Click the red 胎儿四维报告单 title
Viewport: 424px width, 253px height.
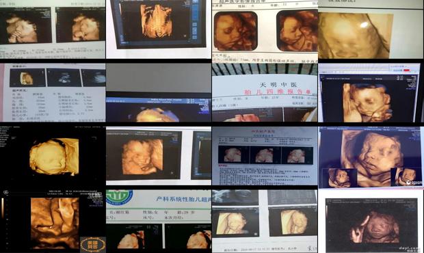(x=278, y=92)
